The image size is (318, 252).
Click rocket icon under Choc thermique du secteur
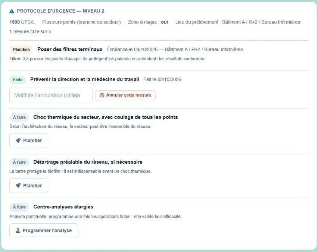click(x=18, y=141)
